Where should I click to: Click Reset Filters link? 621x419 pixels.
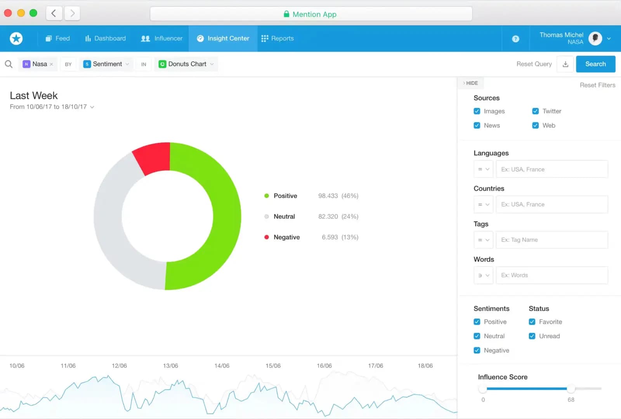pyautogui.click(x=597, y=85)
